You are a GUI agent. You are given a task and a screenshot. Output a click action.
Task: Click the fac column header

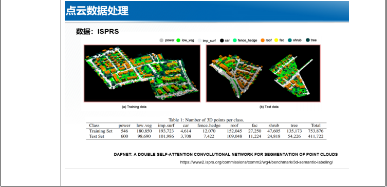255,126
